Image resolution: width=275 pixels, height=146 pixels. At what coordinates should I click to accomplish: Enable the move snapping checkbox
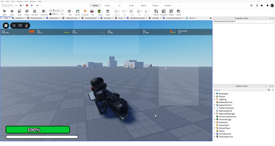coord(50,11)
